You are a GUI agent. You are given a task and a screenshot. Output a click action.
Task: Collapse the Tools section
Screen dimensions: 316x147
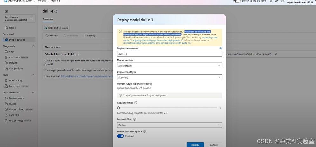[x=33, y=75]
